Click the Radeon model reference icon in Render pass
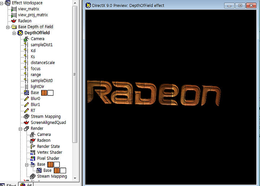Screen dimensions: 260x186 (x=32, y=141)
